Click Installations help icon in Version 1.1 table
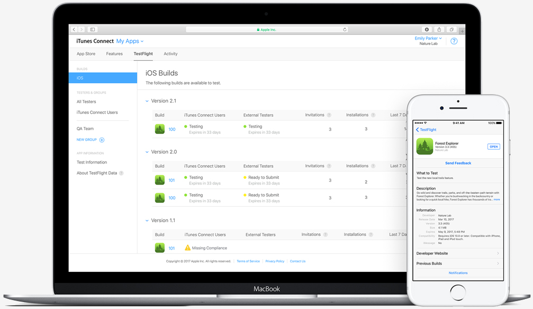This screenshot has width=533, height=309. click(x=371, y=234)
